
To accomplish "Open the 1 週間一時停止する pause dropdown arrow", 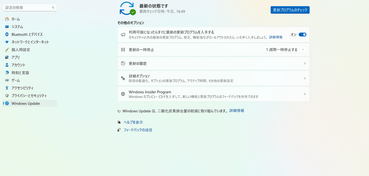I will [303, 50].
